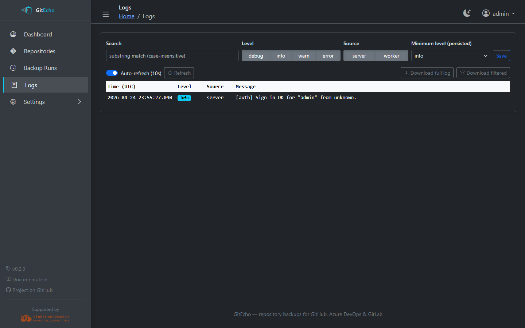Screen dimensions: 525x328
Task: Disable the Auto-refresh switch
Action: pyautogui.click(x=112, y=73)
